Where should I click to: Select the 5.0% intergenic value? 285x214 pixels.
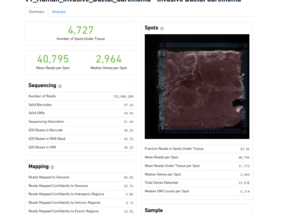tap(130, 195)
